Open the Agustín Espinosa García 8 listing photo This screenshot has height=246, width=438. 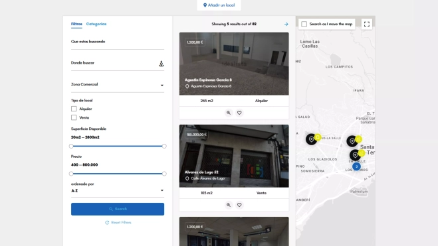234,64
